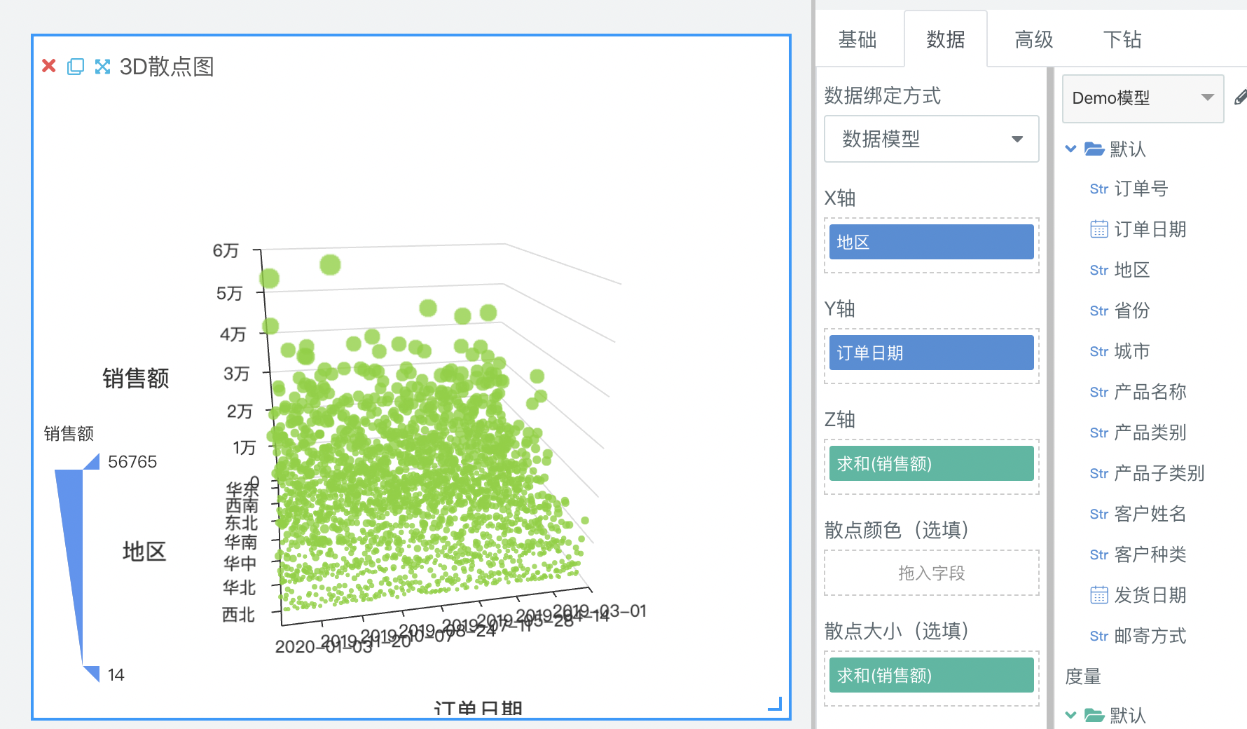Click the 6万 axis tick label
This screenshot has width=1247, height=729.
[226, 251]
